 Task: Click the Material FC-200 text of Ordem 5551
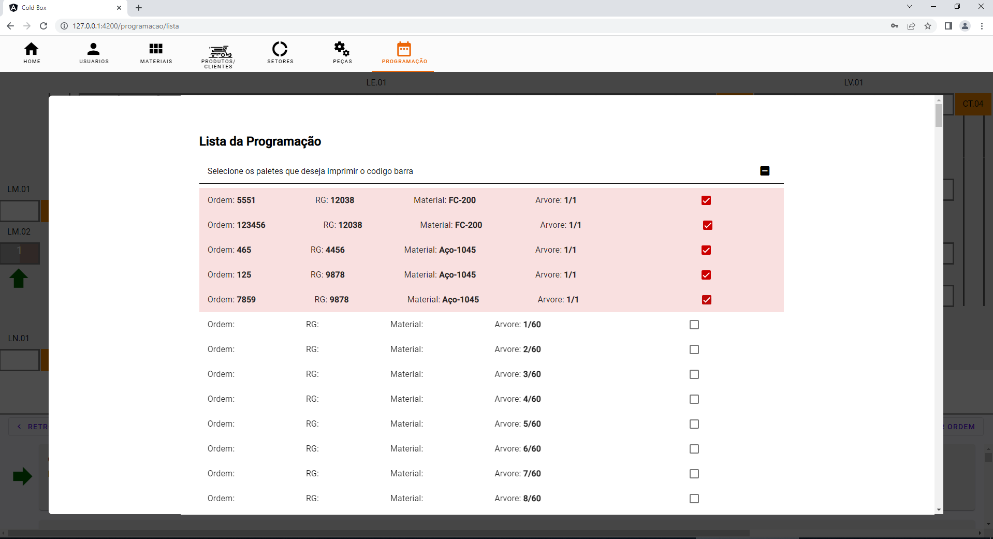pyautogui.click(x=445, y=200)
